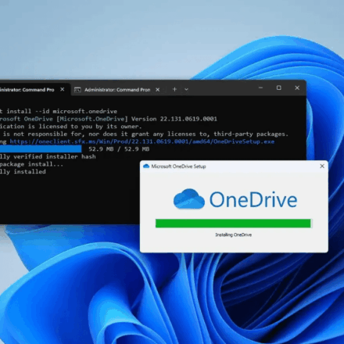The height and width of the screenshot is (344, 344).
Task: Click the green installation progress bar
Action: [x=233, y=224]
